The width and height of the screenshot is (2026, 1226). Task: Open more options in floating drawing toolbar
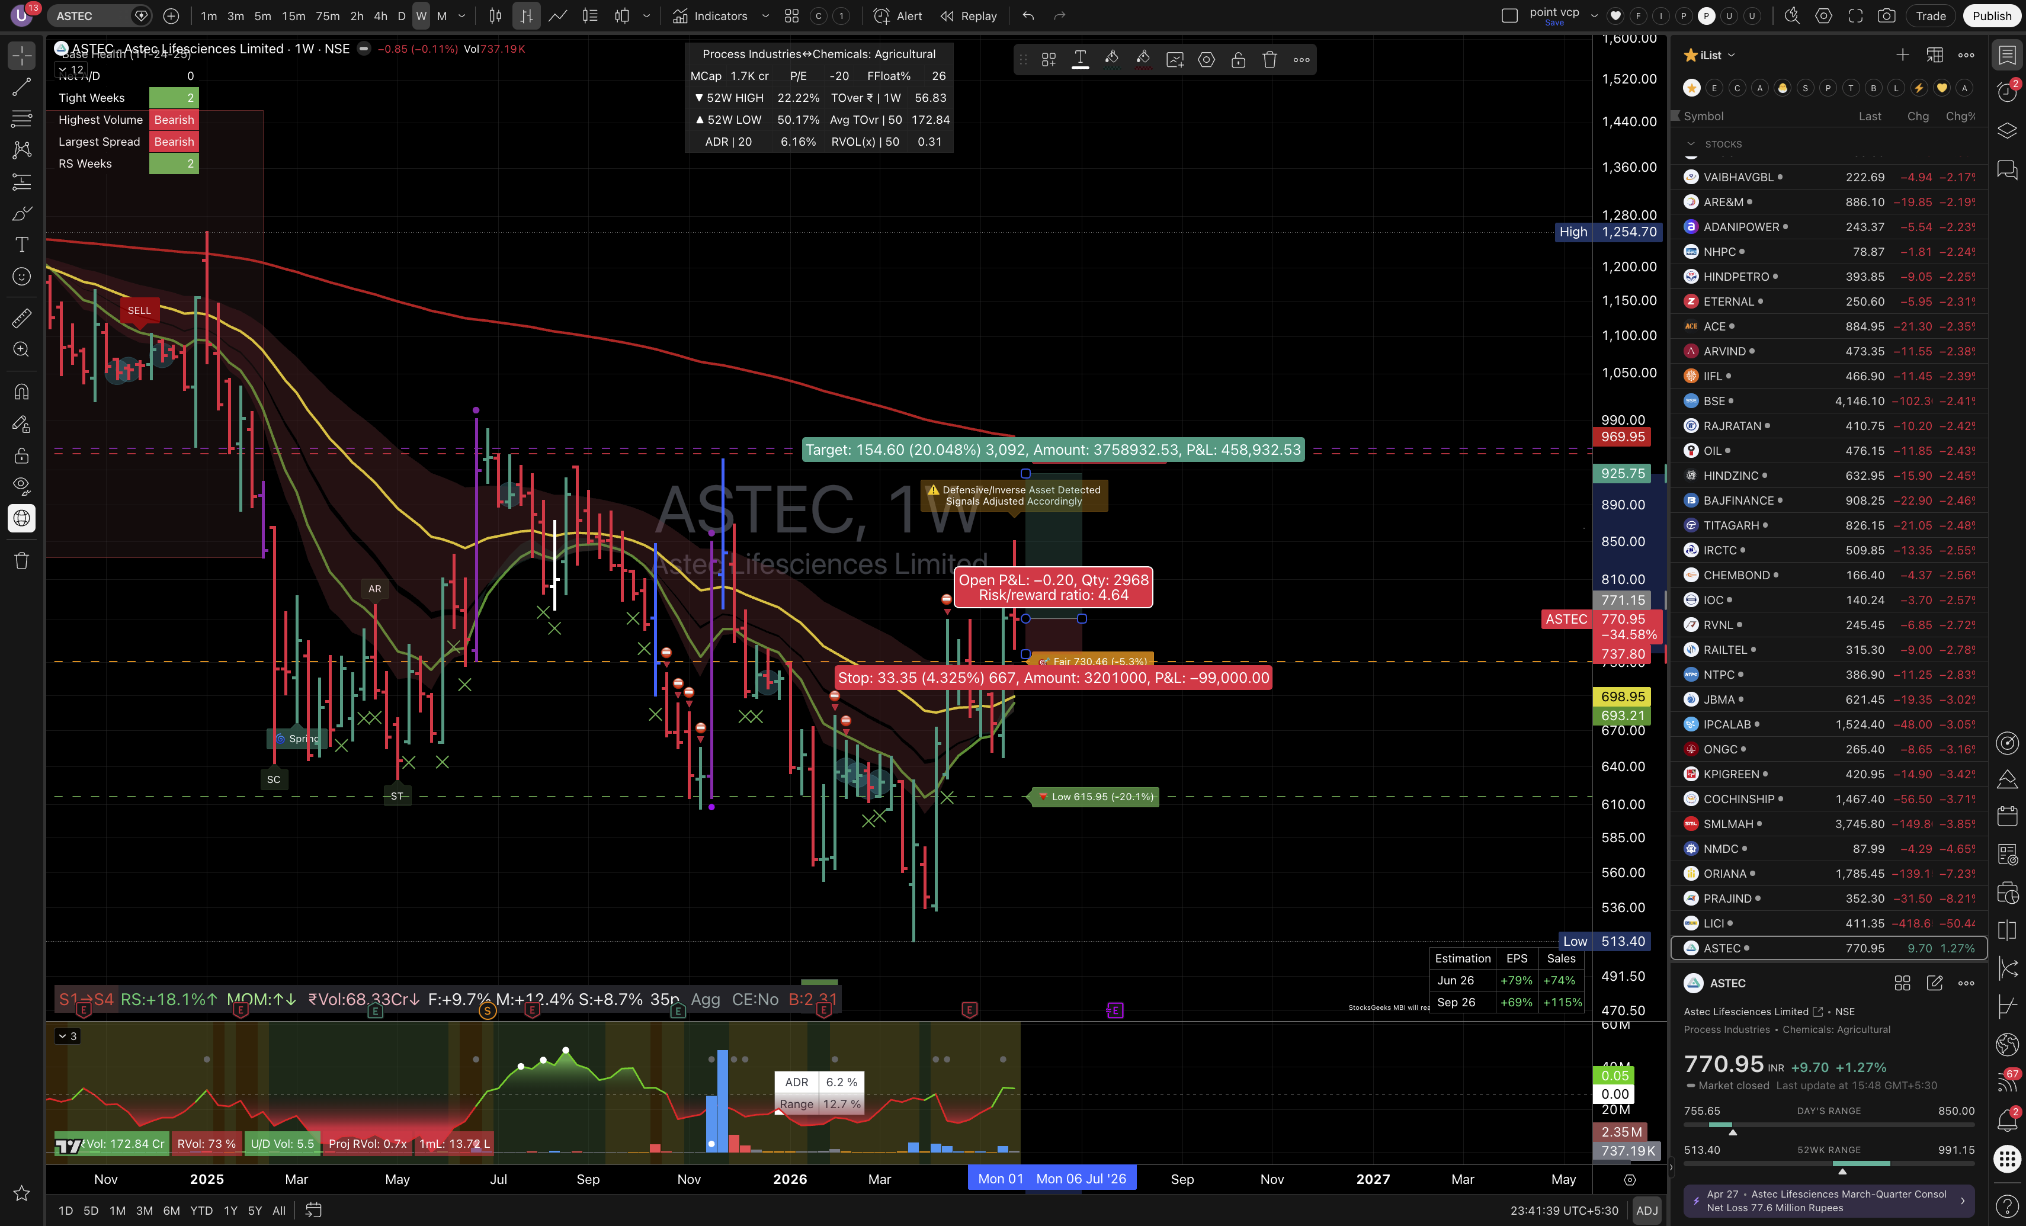pyautogui.click(x=1301, y=59)
